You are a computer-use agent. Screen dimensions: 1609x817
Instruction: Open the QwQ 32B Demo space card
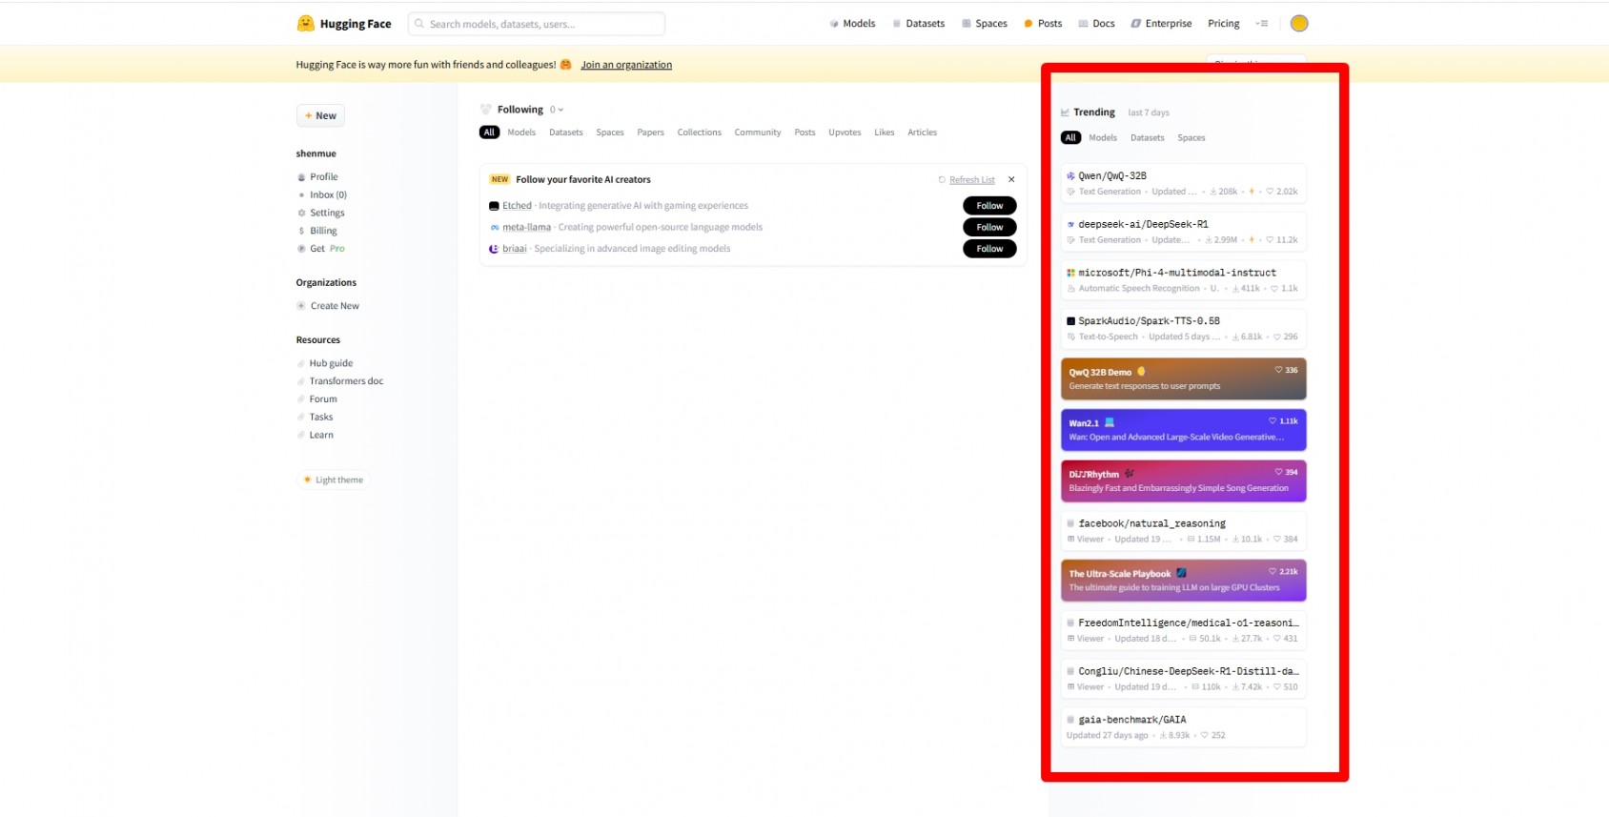point(1183,379)
